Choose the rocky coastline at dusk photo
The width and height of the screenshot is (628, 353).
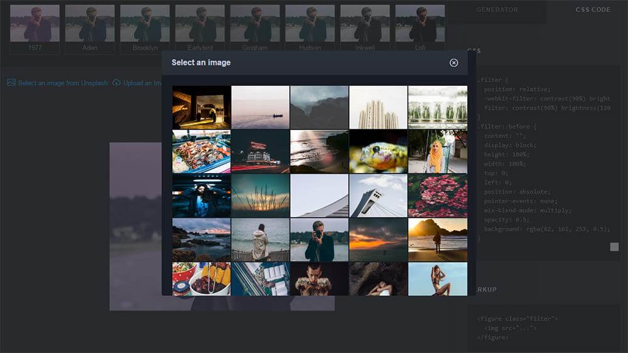pyautogui.click(x=202, y=240)
